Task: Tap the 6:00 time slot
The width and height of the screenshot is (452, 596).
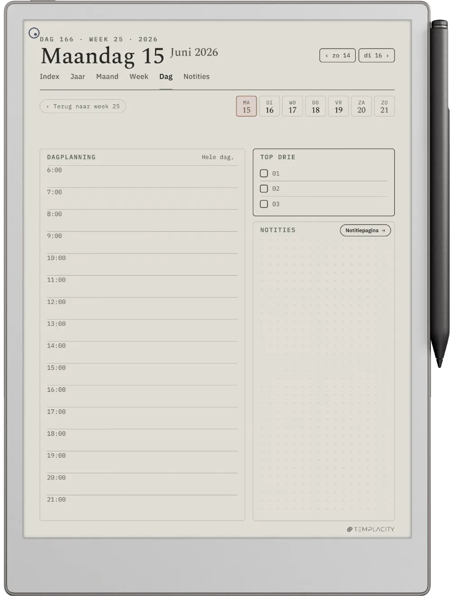Action: click(x=142, y=177)
